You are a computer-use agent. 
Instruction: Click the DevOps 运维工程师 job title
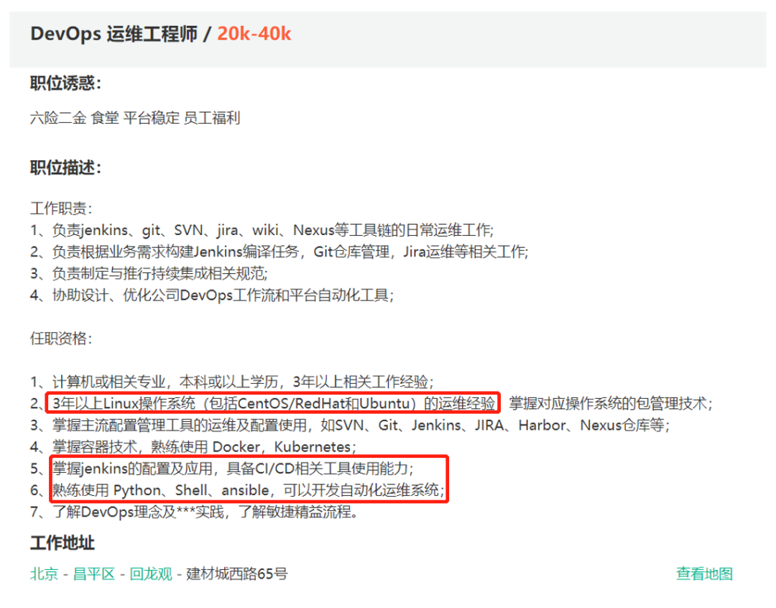[x=114, y=34]
